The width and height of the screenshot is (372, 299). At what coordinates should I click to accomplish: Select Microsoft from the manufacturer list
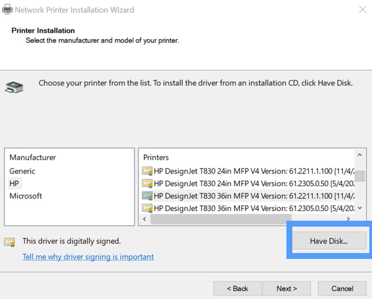coord(26,196)
